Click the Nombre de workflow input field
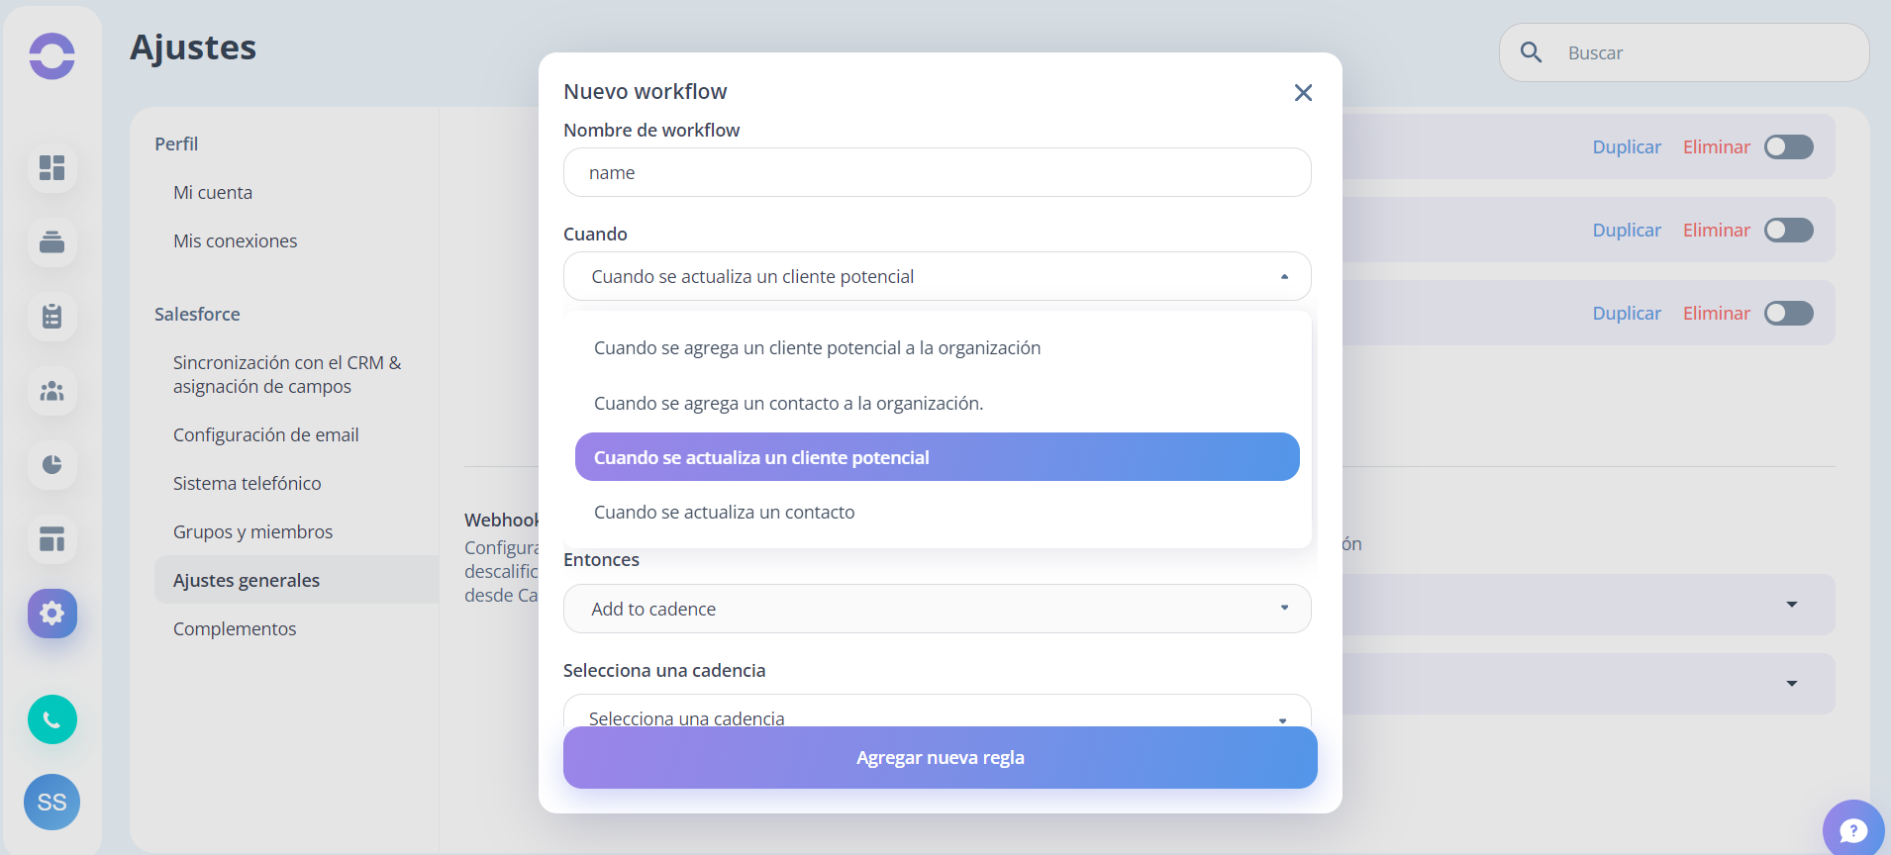Screen dimensions: 1891x855 point(938,172)
